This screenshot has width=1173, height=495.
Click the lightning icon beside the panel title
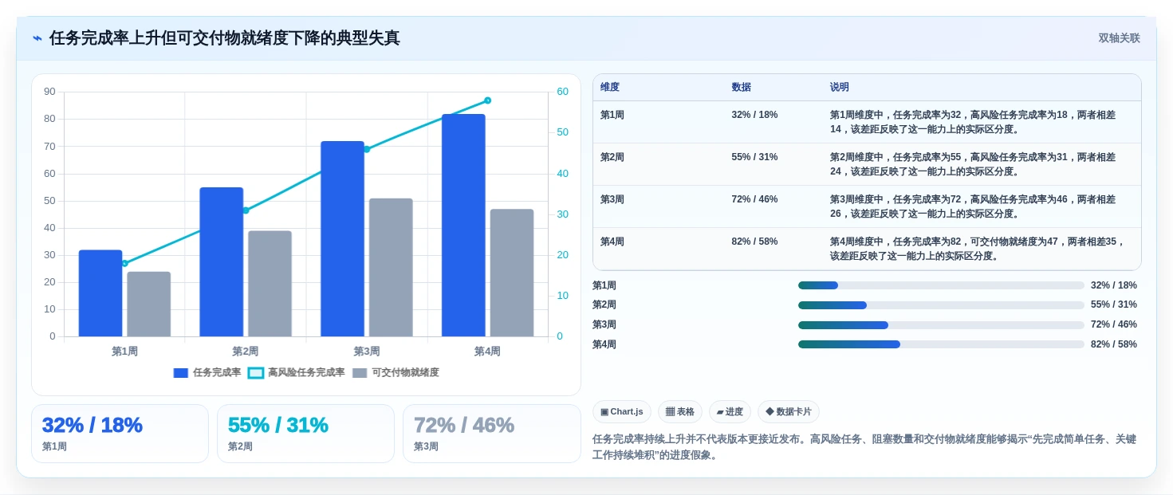37,38
